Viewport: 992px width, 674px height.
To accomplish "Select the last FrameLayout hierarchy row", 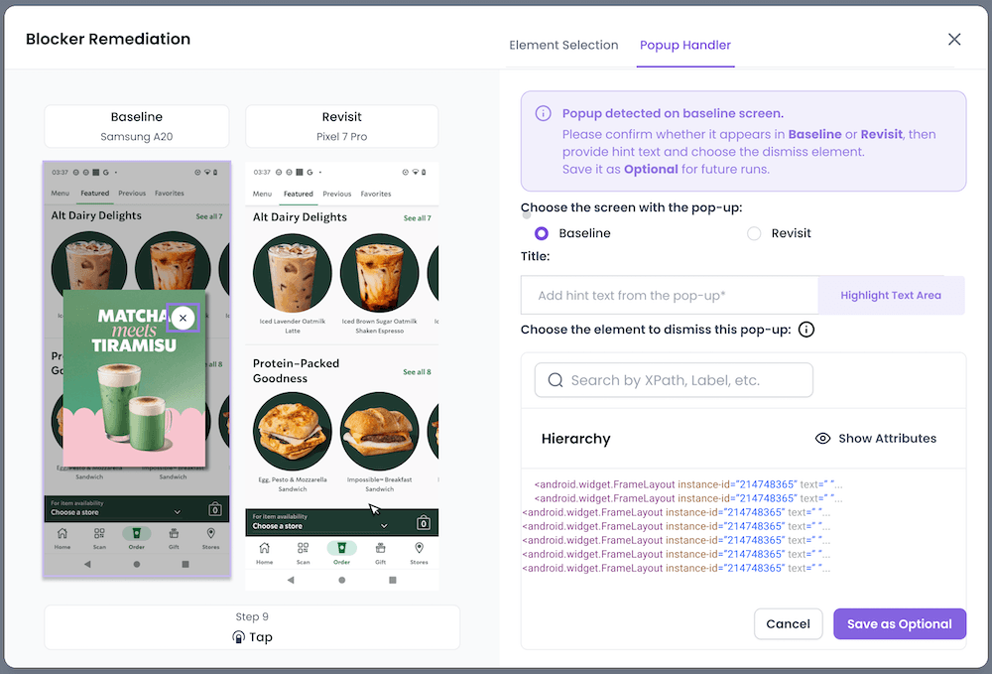I will pyautogui.click(x=677, y=568).
